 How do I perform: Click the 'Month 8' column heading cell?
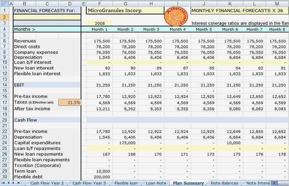click(x=277, y=29)
